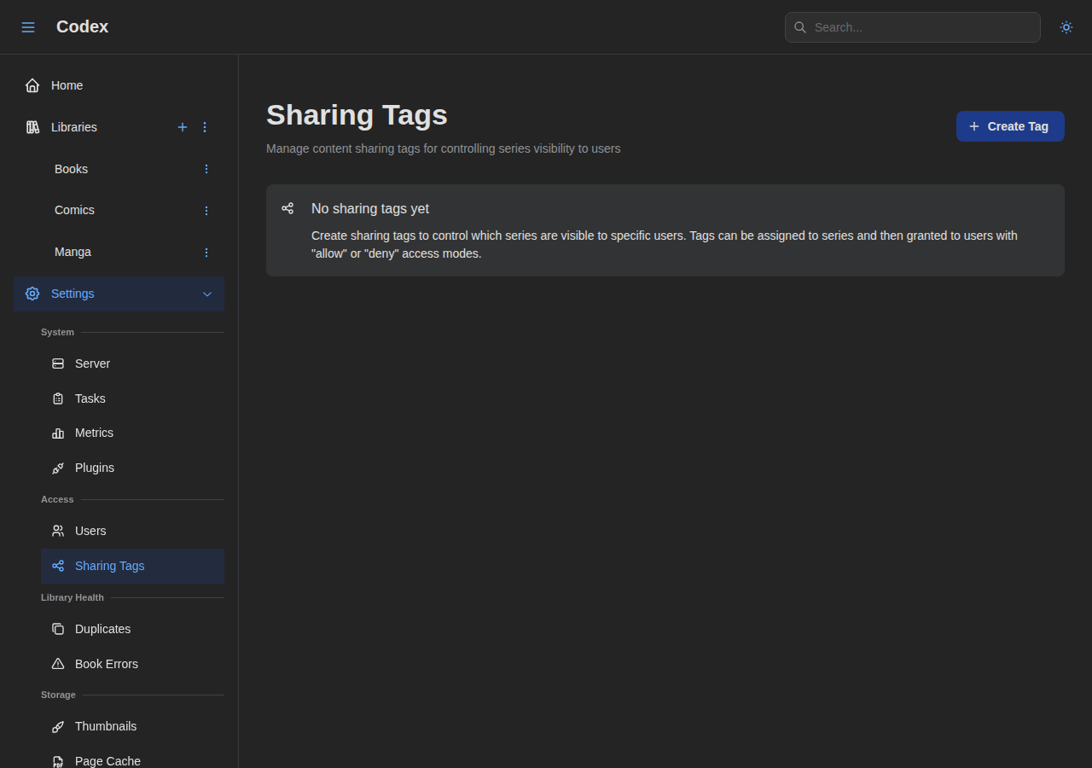Image resolution: width=1092 pixels, height=768 pixels.
Task: Click the Users people icon
Action: point(57,531)
